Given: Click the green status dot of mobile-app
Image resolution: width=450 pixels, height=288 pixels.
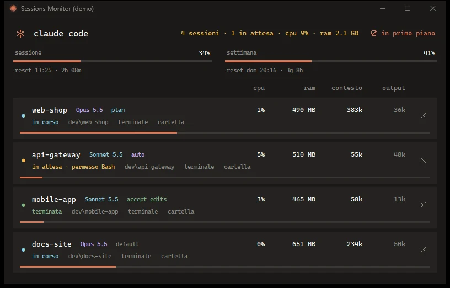Looking at the screenshot, I should (x=24, y=205).
